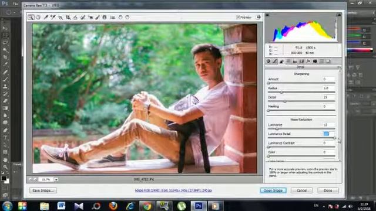This screenshot has width=376, height=211.
Task: Select the Graduated Filter tool
Action: 105,17
